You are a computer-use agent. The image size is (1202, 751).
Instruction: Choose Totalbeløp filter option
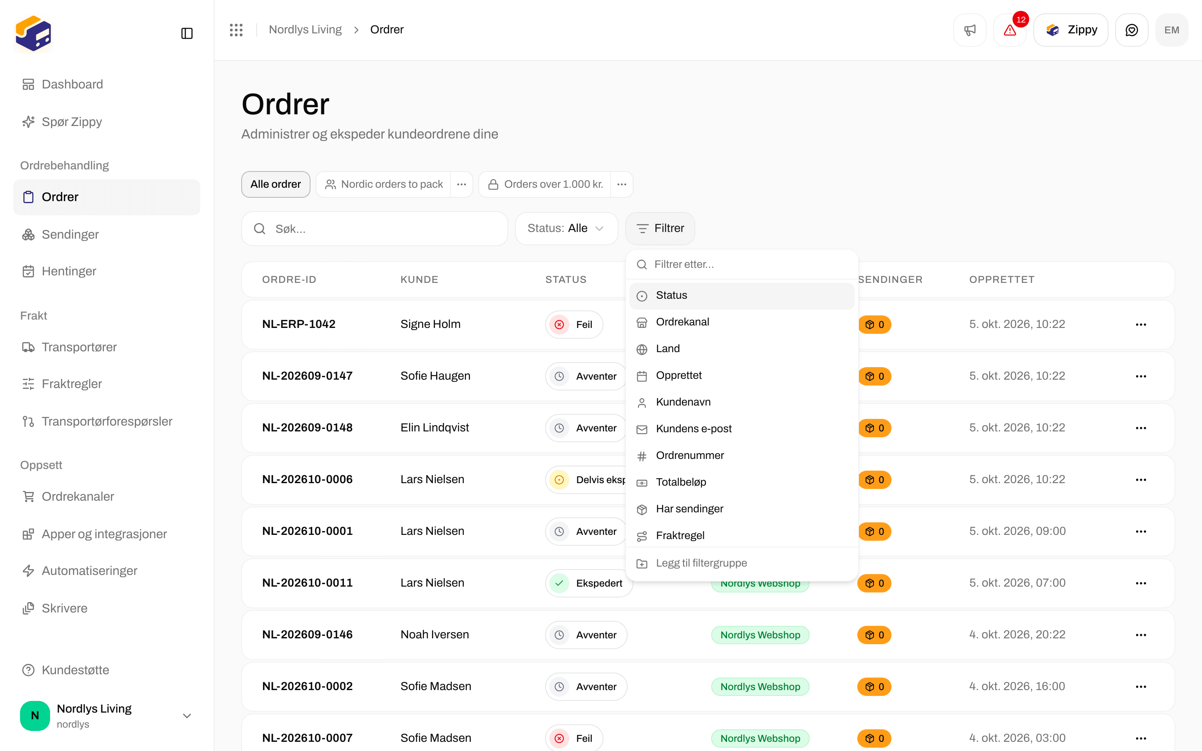click(x=742, y=482)
